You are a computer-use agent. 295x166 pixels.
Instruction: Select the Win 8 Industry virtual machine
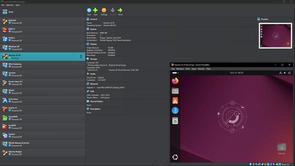click(x=43, y=65)
